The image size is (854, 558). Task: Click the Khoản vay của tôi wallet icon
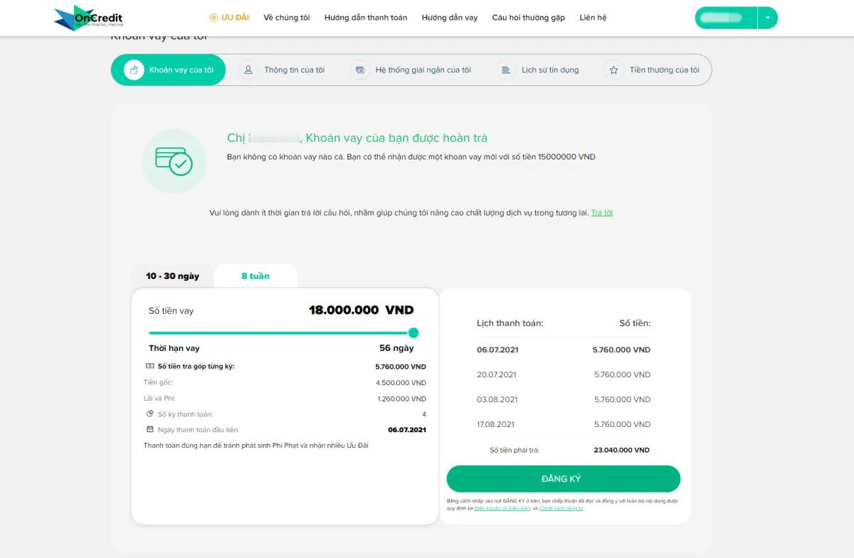134,70
